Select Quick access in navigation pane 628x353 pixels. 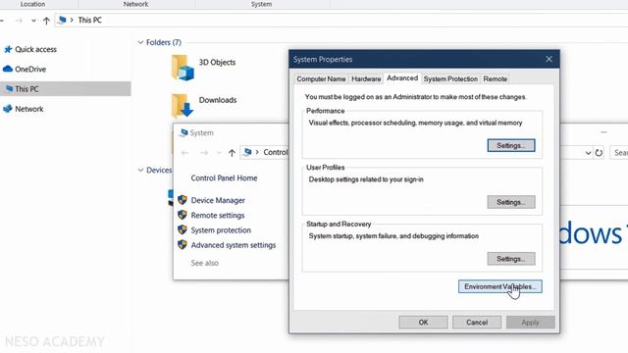35,49
